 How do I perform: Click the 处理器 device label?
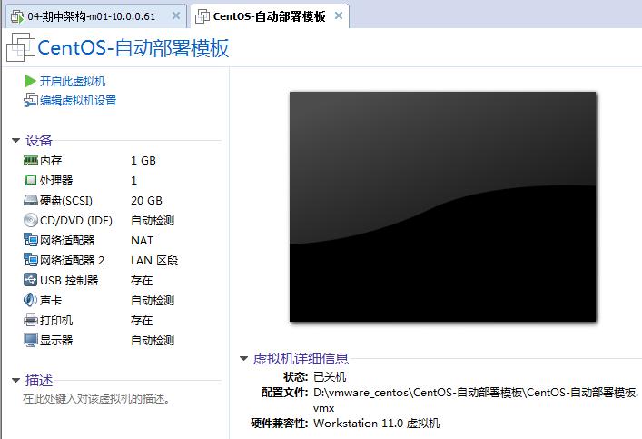click(x=56, y=180)
